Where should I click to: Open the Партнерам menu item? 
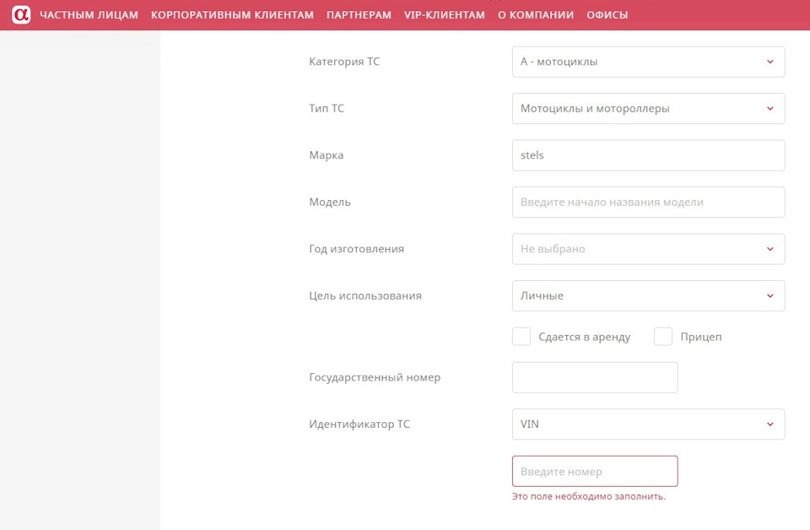[359, 15]
